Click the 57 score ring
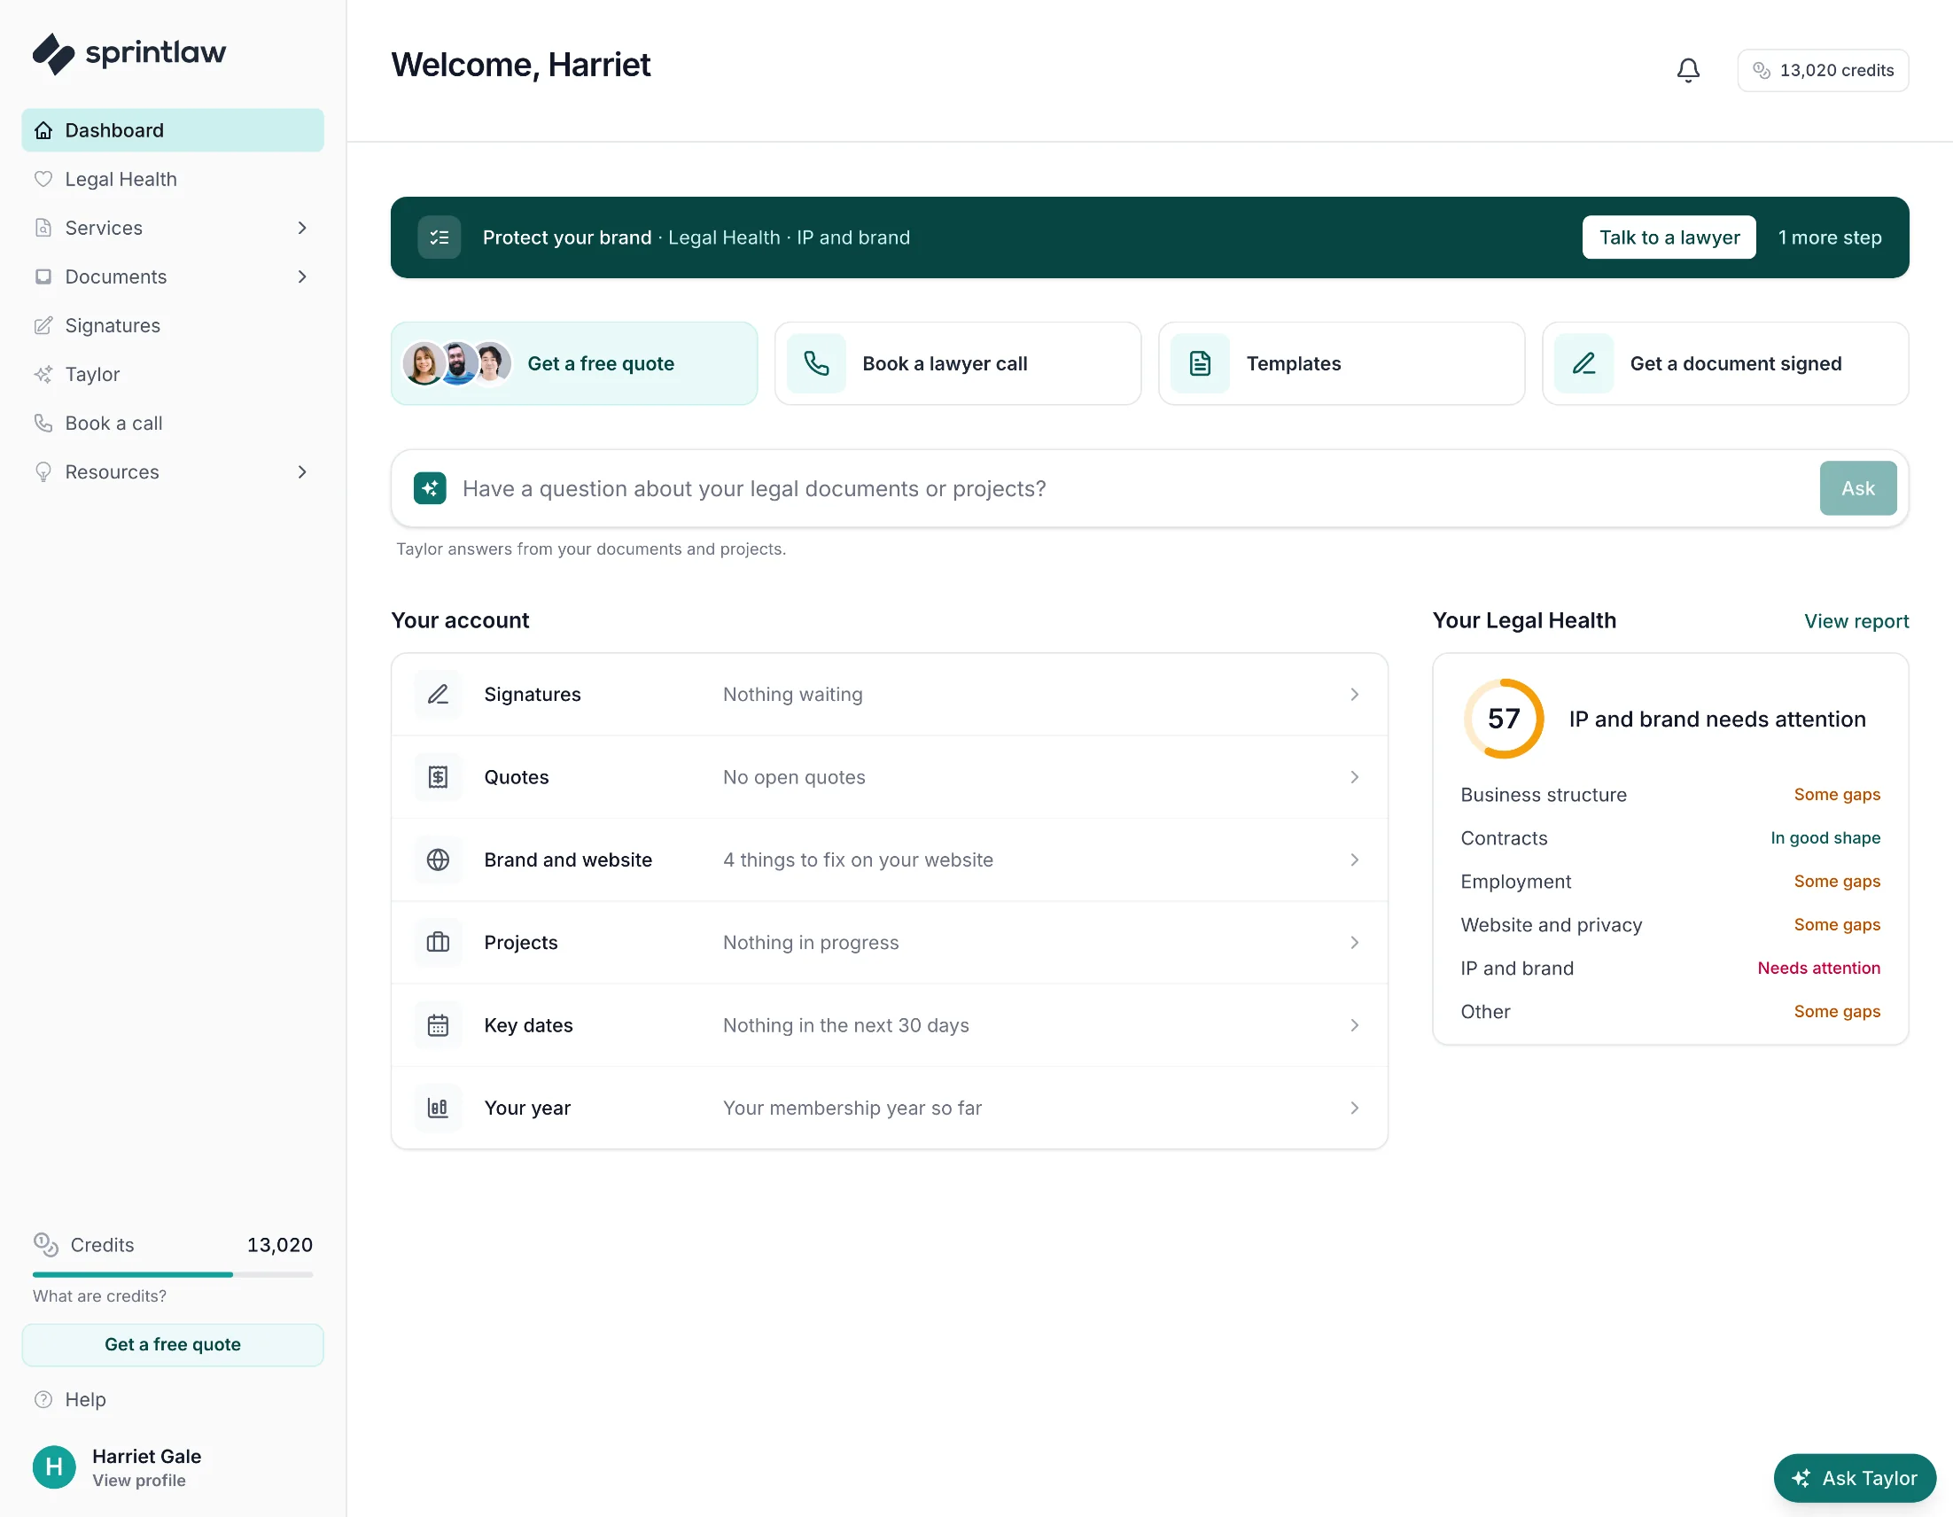 (x=1504, y=719)
